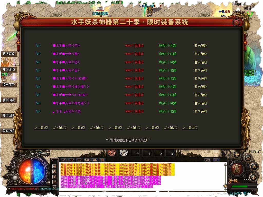Click 剩余1个名额 in row №3
Screen dimensions: 263x197
[x=167, y=62]
